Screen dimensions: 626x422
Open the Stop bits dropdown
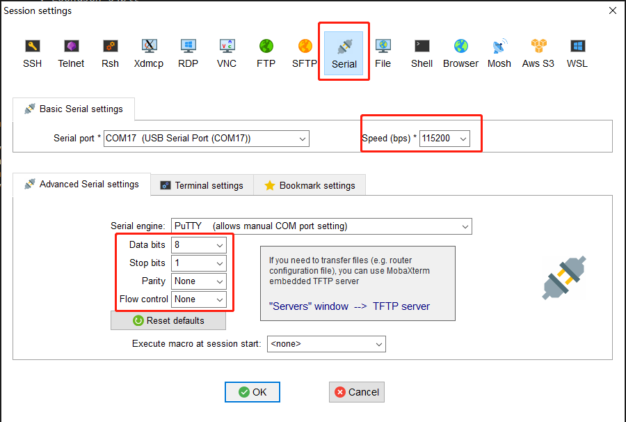pyautogui.click(x=199, y=263)
